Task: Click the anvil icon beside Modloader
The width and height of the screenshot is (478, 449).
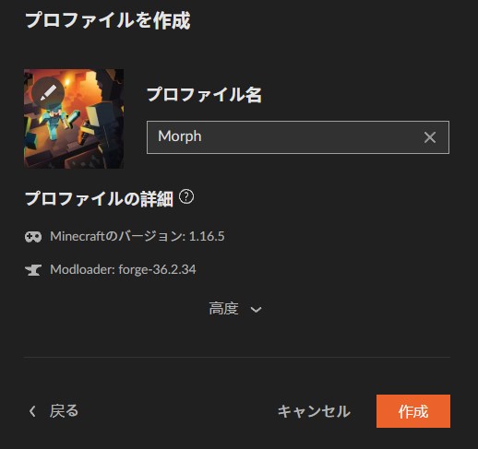Action: click(x=33, y=270)
